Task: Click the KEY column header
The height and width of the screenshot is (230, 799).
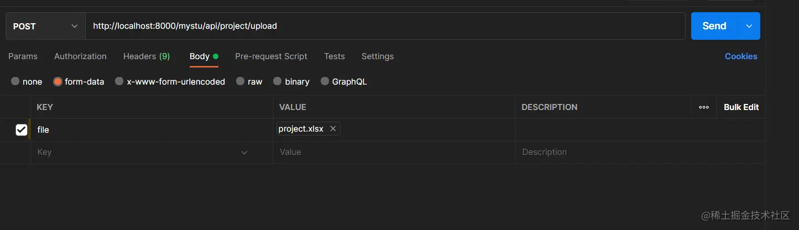Action: click(45, 107)
